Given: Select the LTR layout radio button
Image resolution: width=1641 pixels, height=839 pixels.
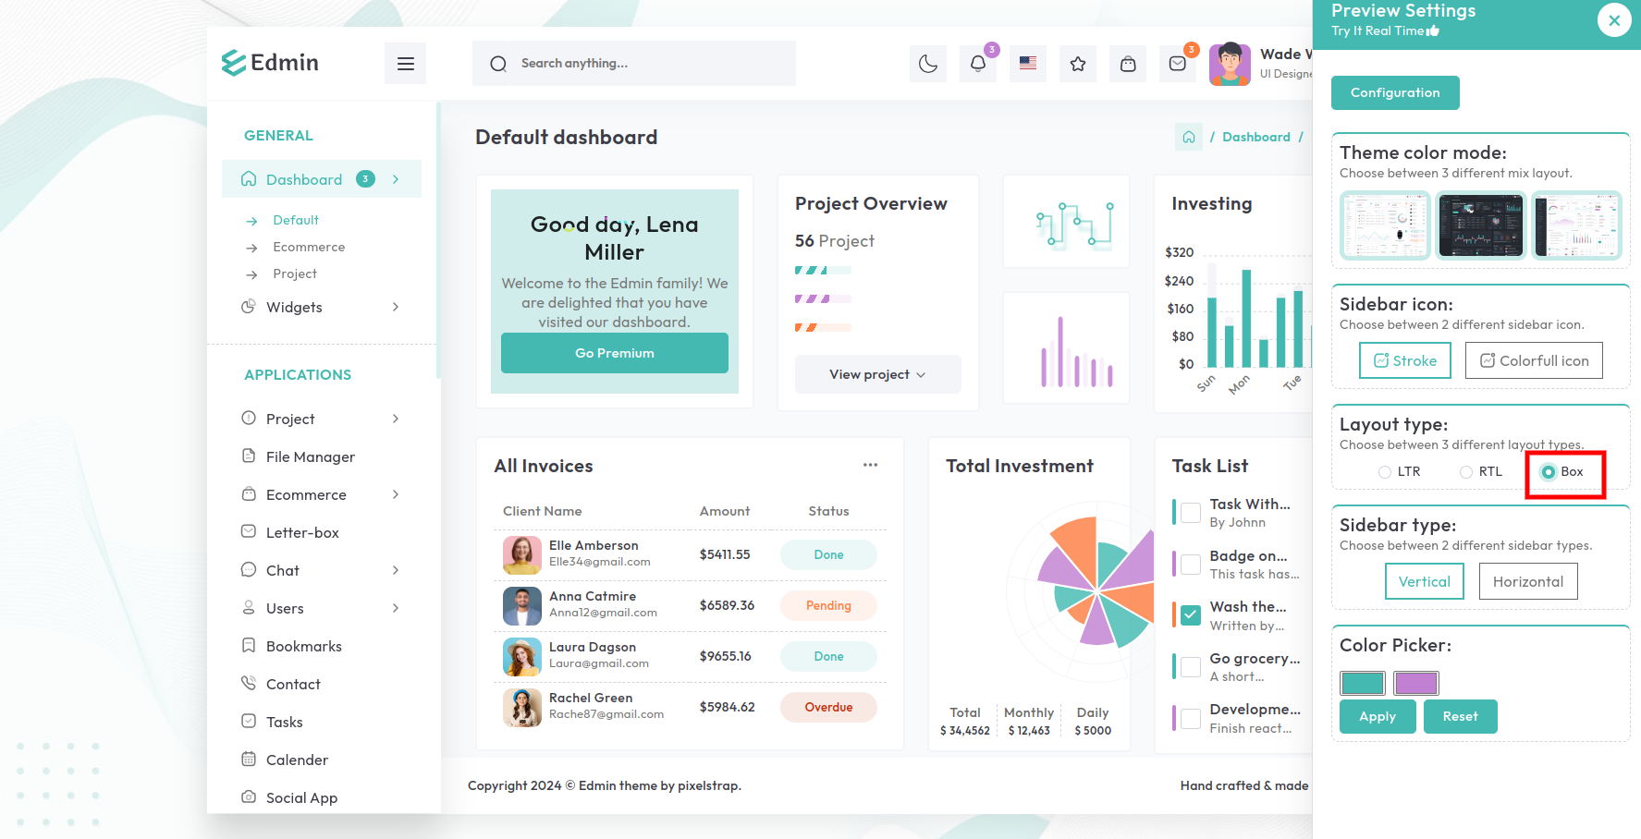Looking at the screenshot, I should 1385,472.
